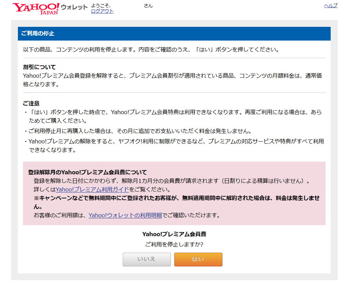This screenshot has width=352, height=285.
Task: Open the Yahoo!プレミアム利用ガイド link
Action: (92, 189)
